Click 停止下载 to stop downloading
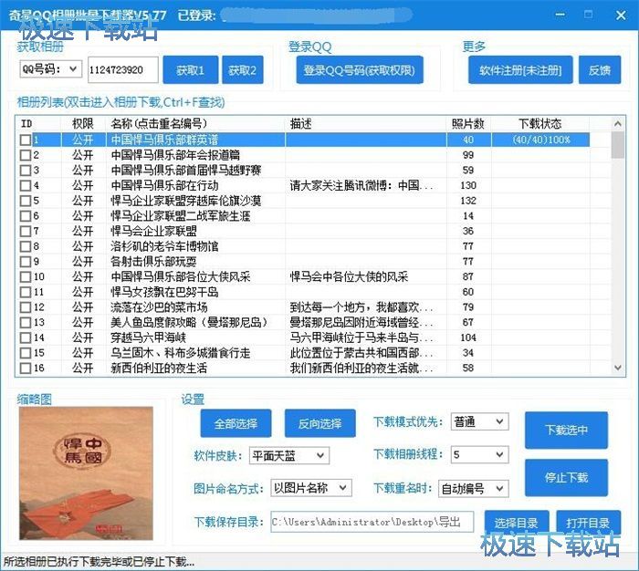The height and width of the screenshot is (571, 639). (x=566, y=477)
